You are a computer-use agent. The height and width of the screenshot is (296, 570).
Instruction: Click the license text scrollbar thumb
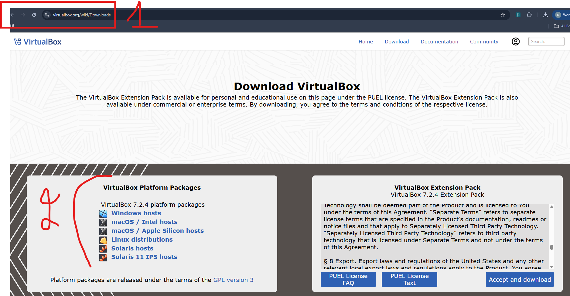[x=551, y=247]
